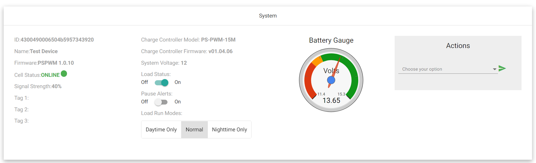Click the 15.3 gauge maximum label

point(341,94)
